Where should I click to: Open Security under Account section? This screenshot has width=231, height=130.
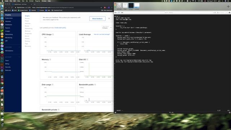pos(8,67)
